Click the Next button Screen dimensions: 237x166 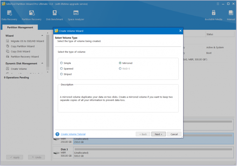pyautogui.click(x=158, y=134)
